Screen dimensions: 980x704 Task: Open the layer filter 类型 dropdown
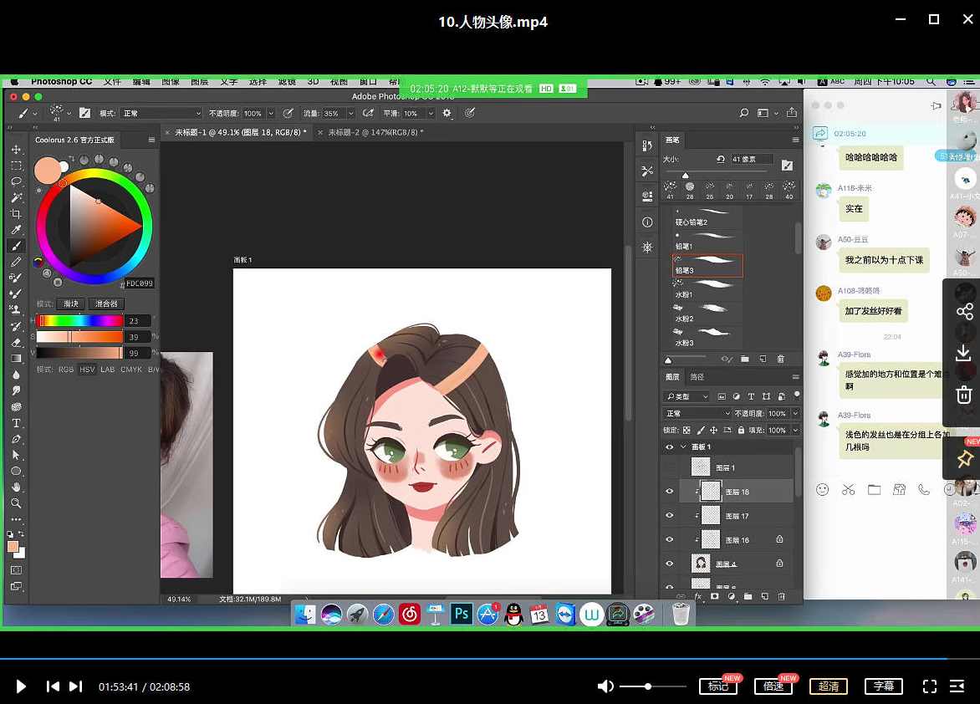click(x=687, y=396)
